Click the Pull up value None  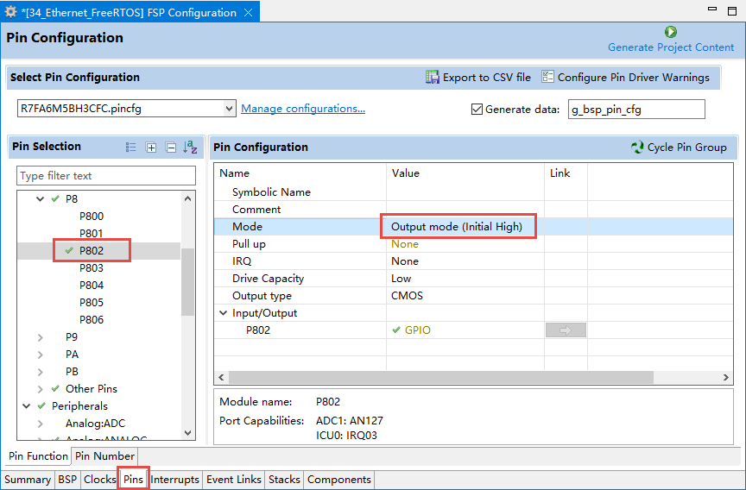(x=405, y=244)
